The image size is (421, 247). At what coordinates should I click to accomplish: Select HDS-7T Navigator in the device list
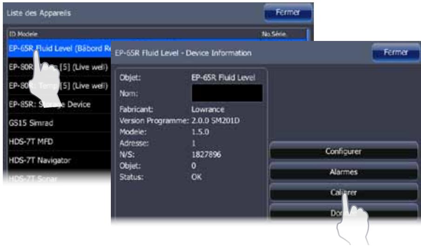(x=60, y=160)
